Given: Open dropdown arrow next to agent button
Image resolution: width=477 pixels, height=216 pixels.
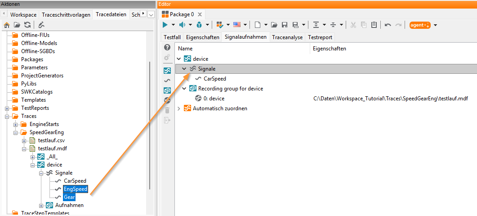Looking at the screenshot, I should tap(435, 25).
